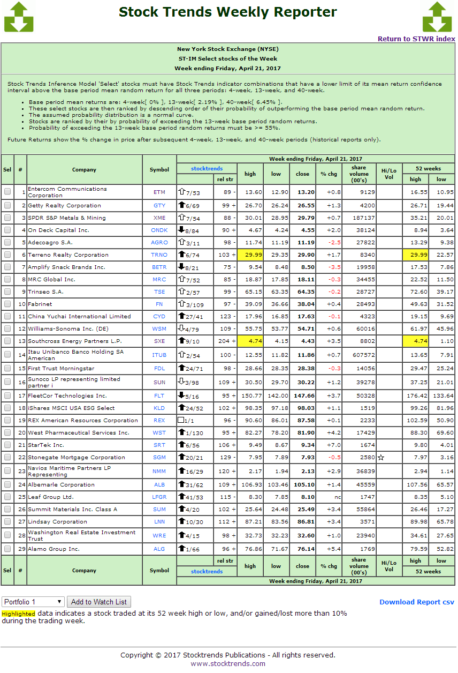Click the trend arrow icon in the SXE row
The width and height of the screenshot is (458, 673).
181,341
